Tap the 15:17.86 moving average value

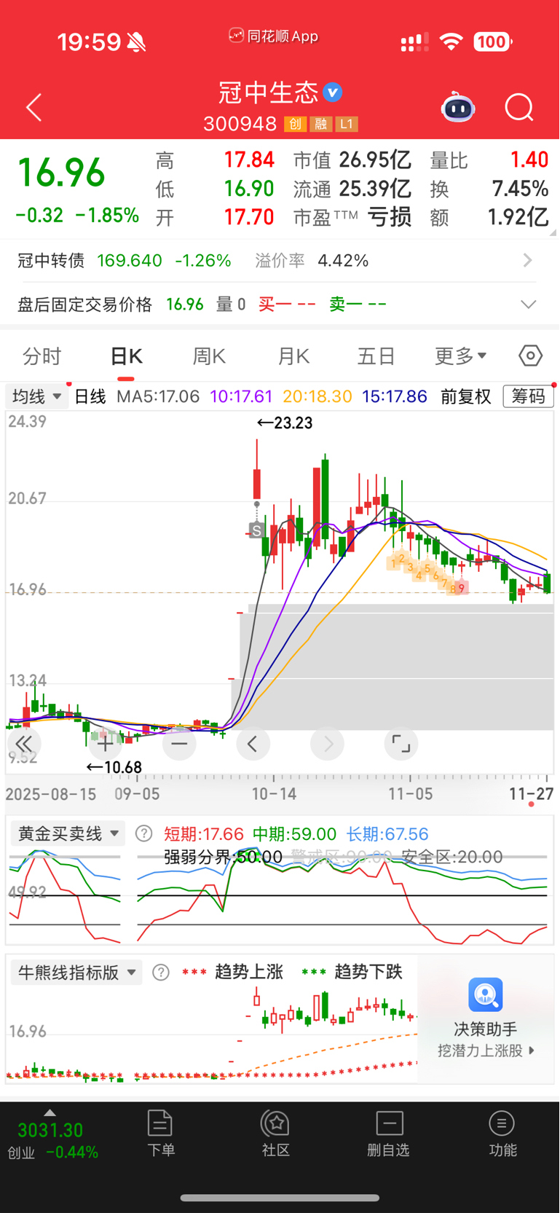(395, 396)
